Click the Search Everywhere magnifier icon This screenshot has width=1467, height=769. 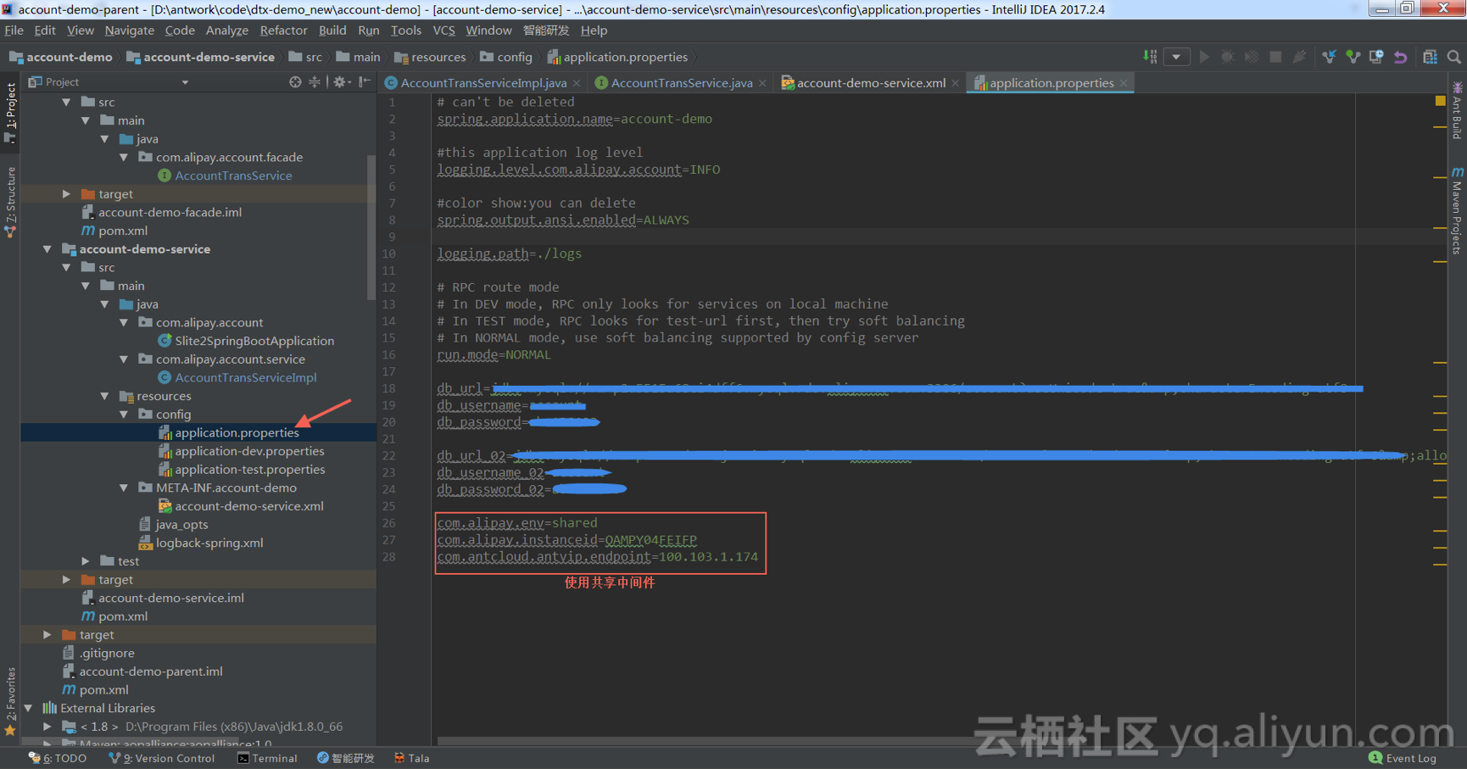[x=1454, y=57]
